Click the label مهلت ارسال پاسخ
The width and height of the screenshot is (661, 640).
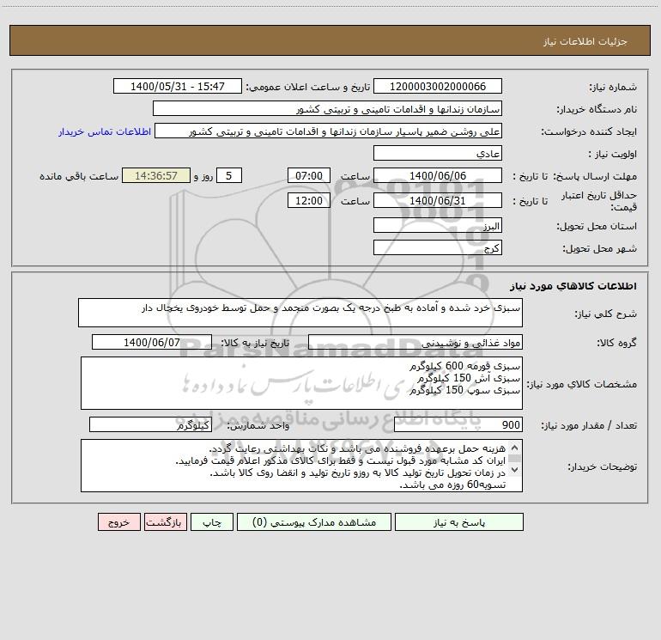[595, 176]
